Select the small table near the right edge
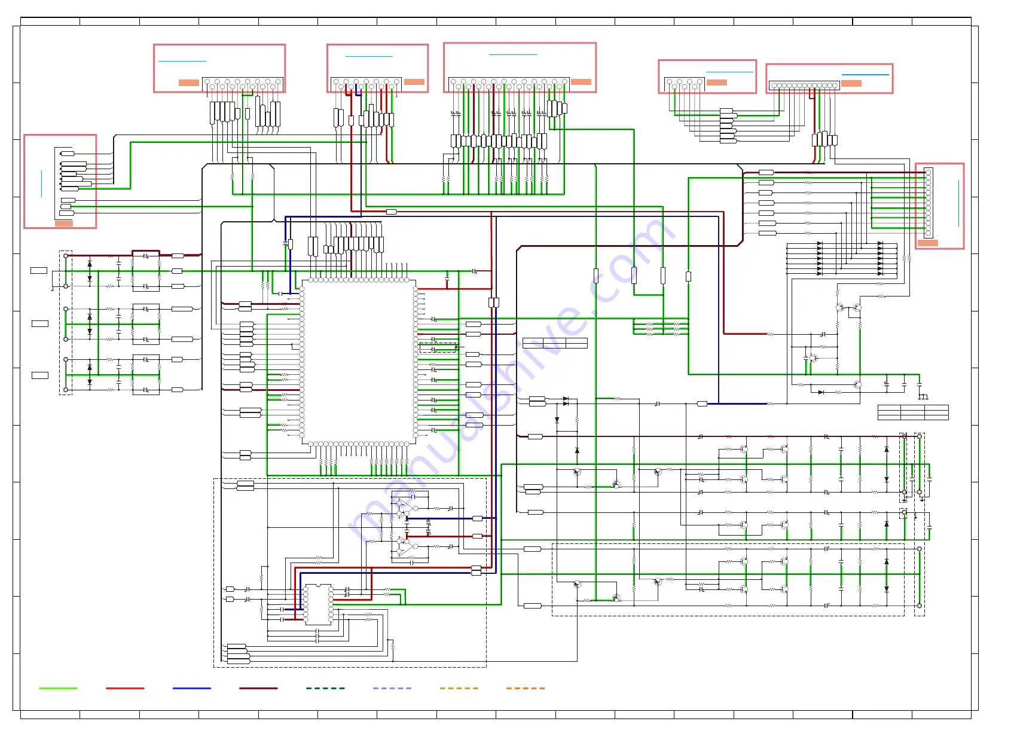This screenshot has height=755, width=1017. [913, 412]
